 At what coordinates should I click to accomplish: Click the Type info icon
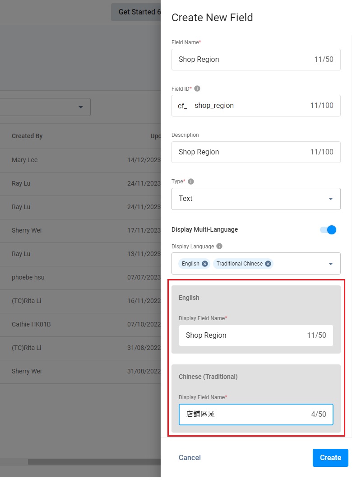click(191, 182)
